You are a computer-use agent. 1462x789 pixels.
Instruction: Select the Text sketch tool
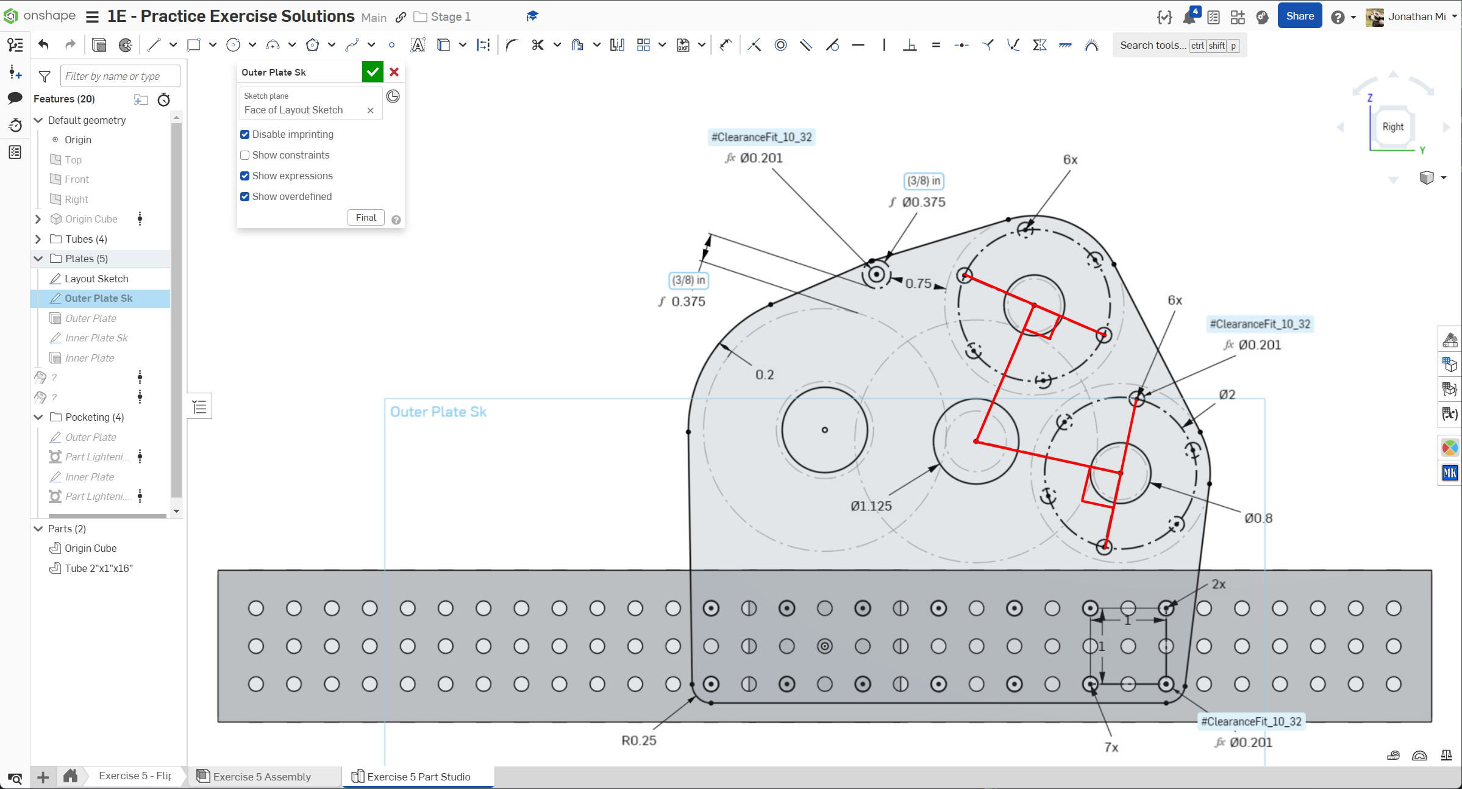click(x=418, y=45)
